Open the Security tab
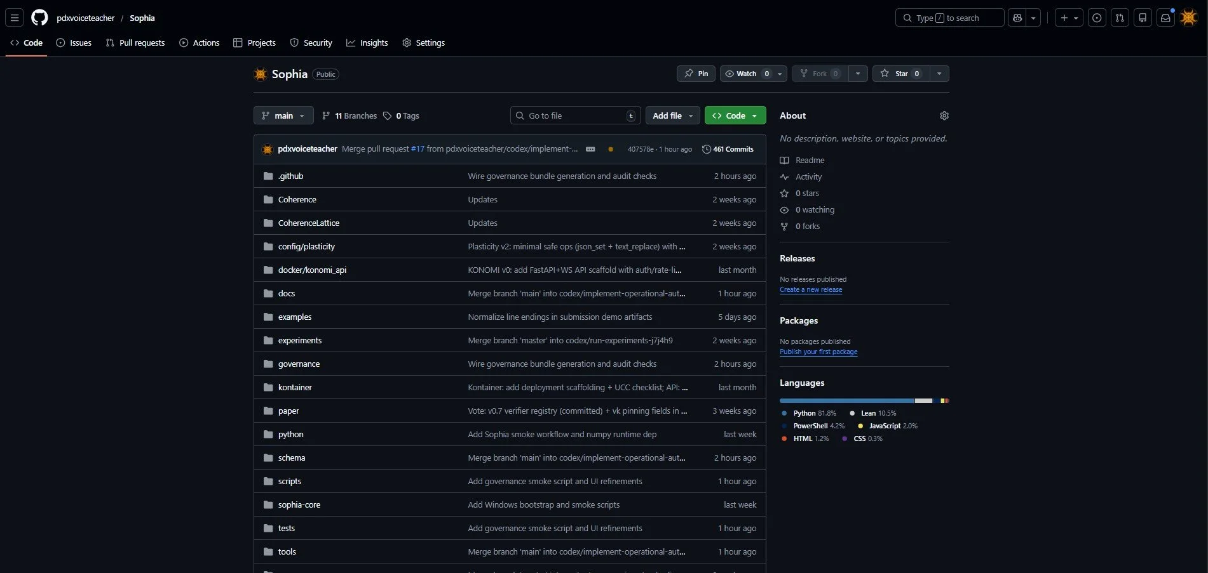This screenshot has width=1208, height=573. click(311, 43)
